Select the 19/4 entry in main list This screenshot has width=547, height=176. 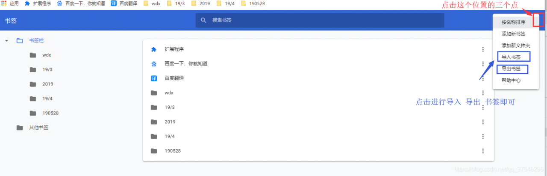(170, 136)
